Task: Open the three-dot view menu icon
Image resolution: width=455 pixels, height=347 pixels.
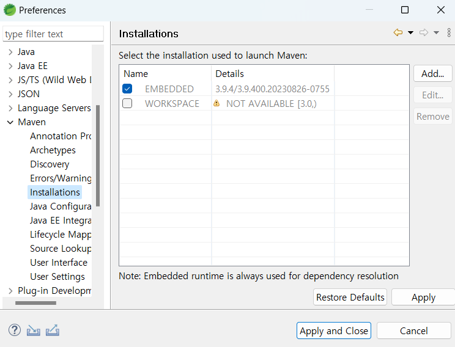Action: 449,32
